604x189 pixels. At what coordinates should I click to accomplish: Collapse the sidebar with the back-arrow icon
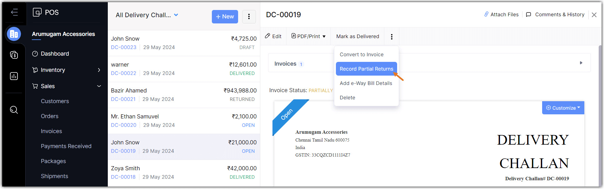coord(14,12)
